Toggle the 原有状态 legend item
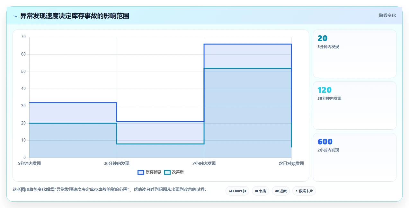 (x=149, y=172)
